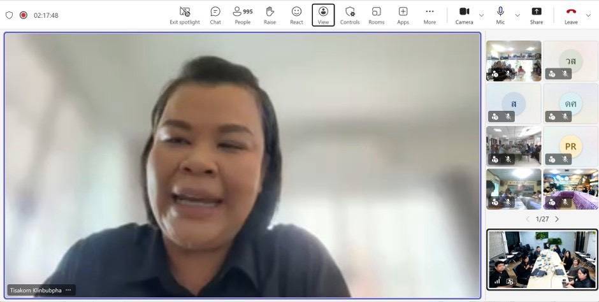Open more options beside Tisakorn Klinbubpha

(x=68, y=290)
